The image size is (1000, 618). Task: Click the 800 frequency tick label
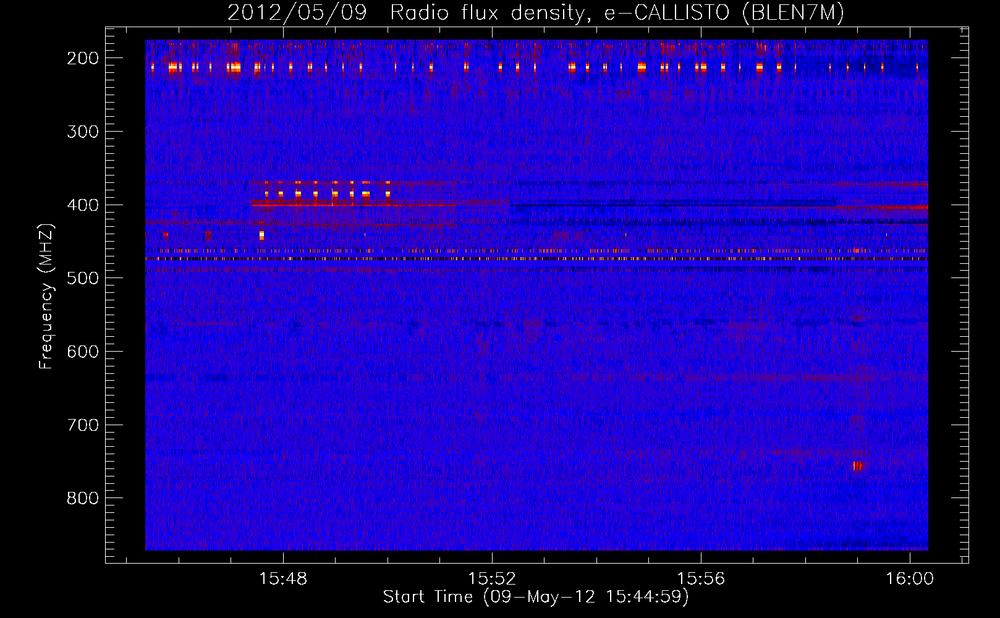(83, 498)
